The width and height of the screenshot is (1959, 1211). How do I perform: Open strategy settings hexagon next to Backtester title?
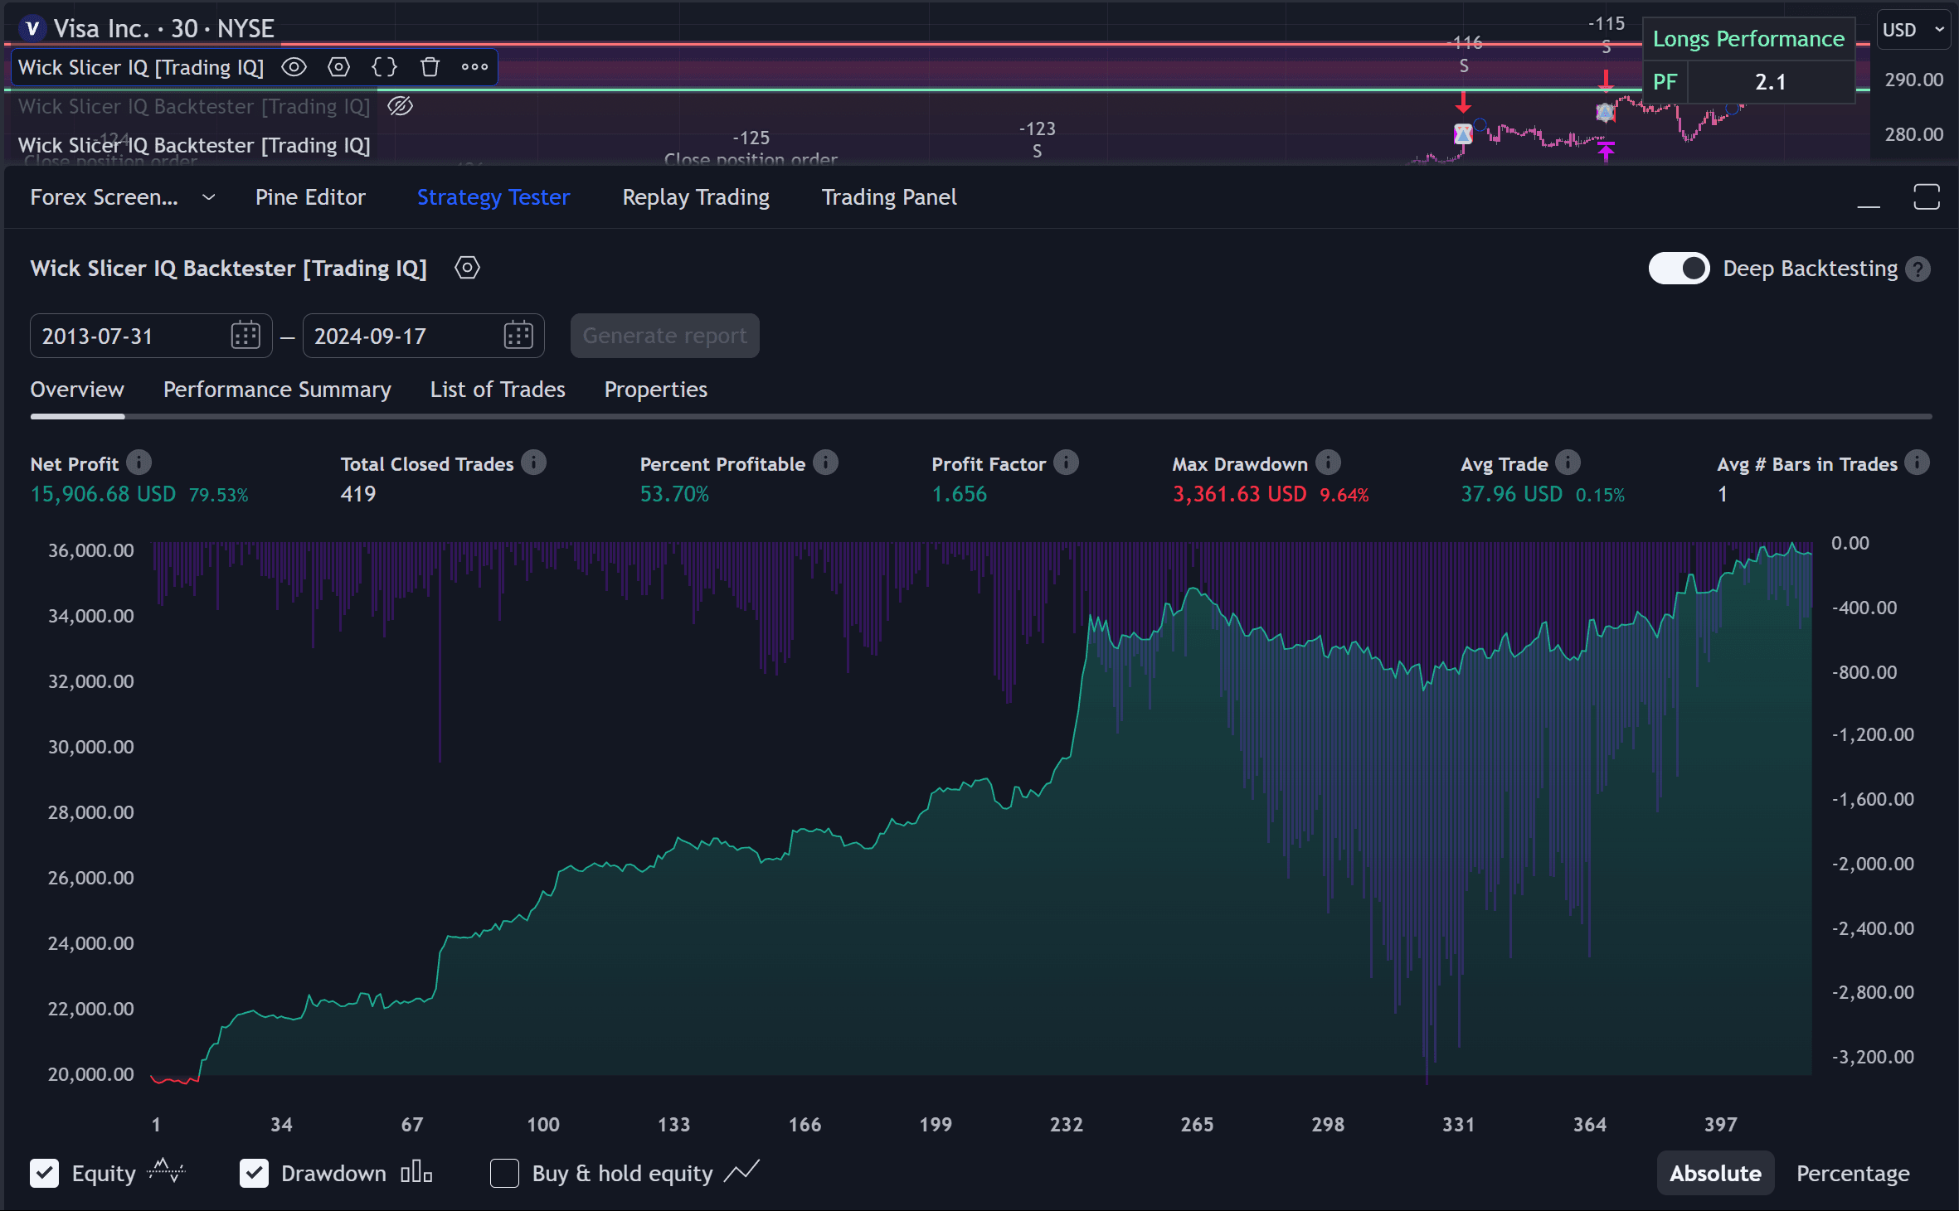467,268
